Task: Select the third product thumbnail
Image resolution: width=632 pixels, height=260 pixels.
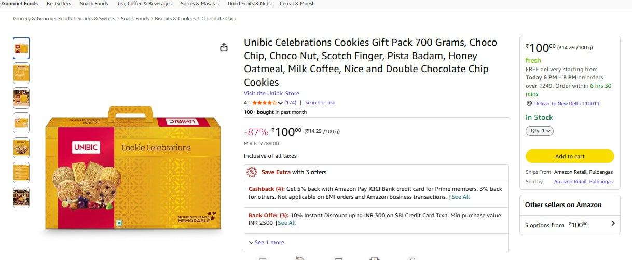Action: point(21,98)
